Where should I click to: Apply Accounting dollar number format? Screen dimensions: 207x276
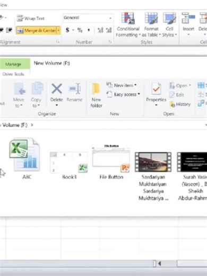(x=67, y=30)
